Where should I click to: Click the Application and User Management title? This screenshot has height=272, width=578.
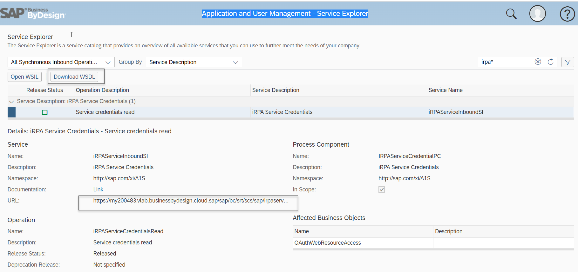point(285,13)
